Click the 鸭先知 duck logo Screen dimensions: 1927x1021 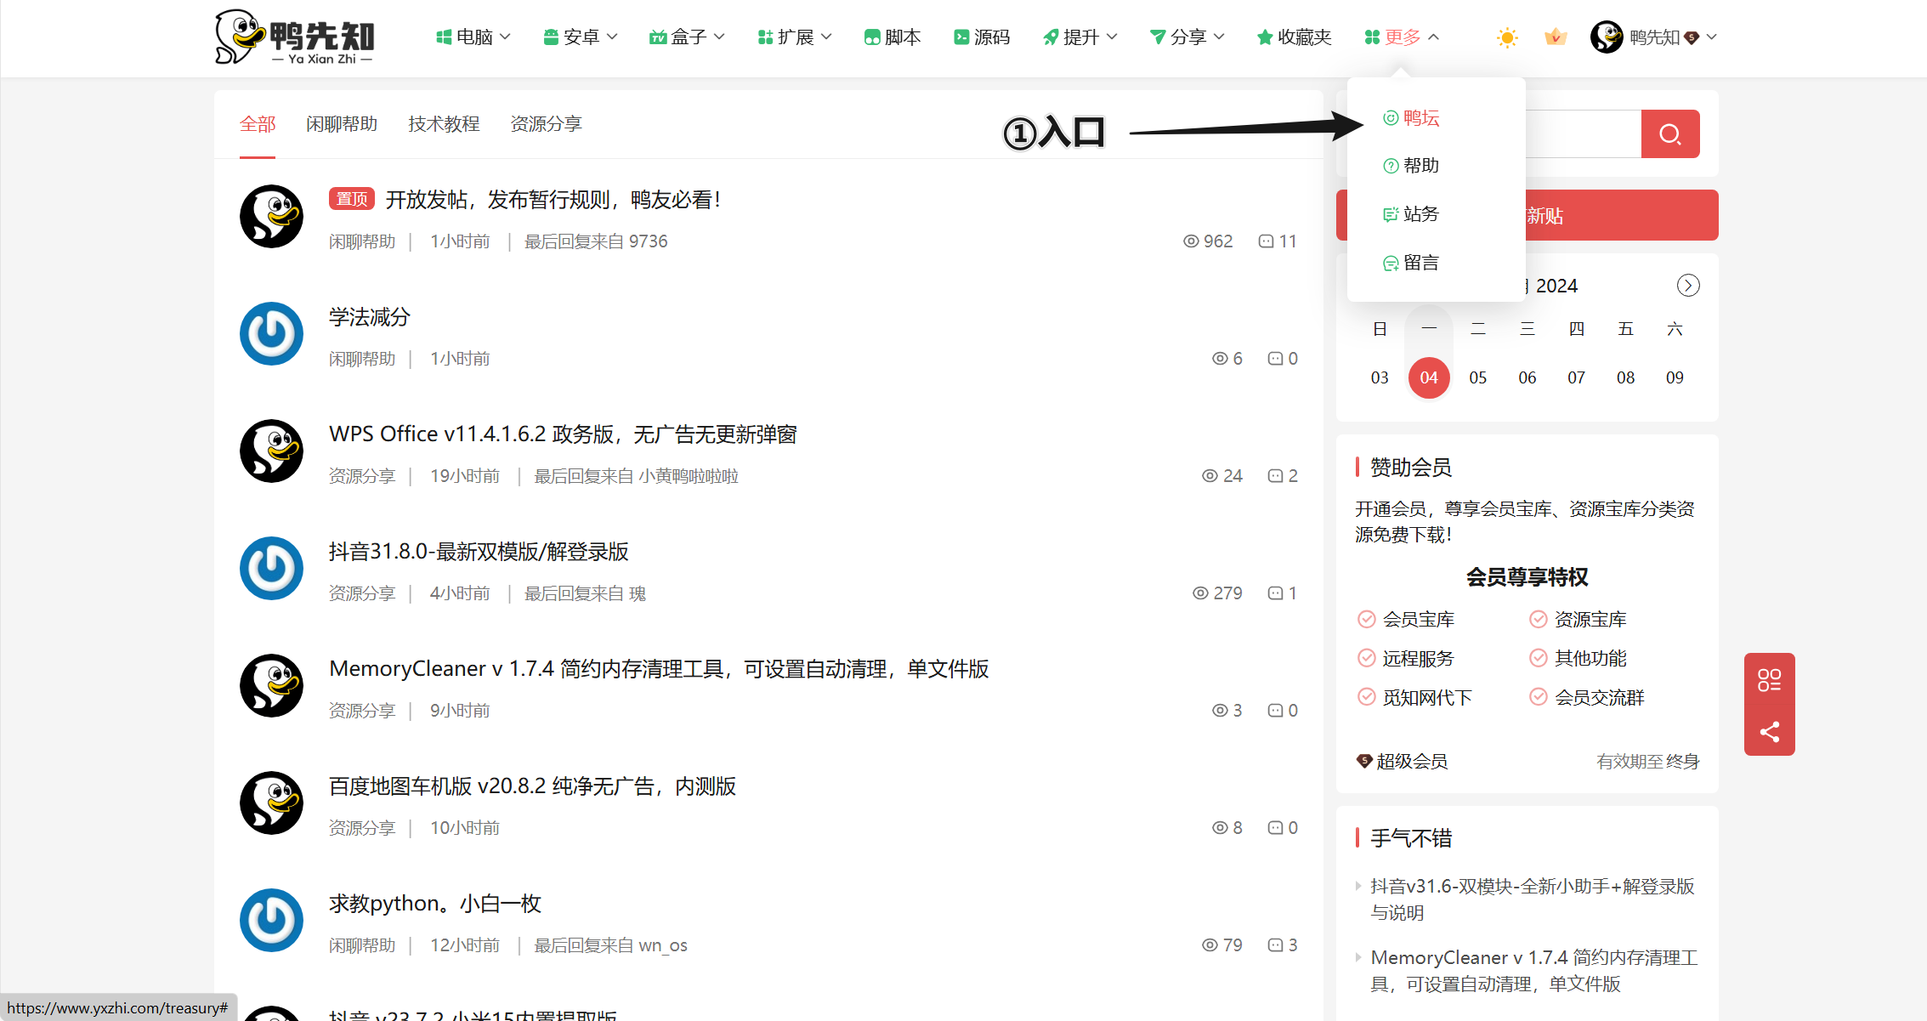(294, 37)
